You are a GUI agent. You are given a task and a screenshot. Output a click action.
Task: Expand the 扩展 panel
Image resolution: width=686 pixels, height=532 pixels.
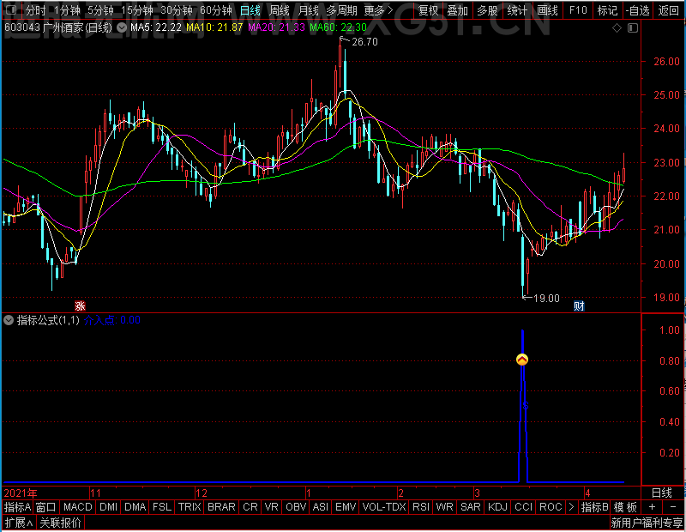(x=19, y=523)
